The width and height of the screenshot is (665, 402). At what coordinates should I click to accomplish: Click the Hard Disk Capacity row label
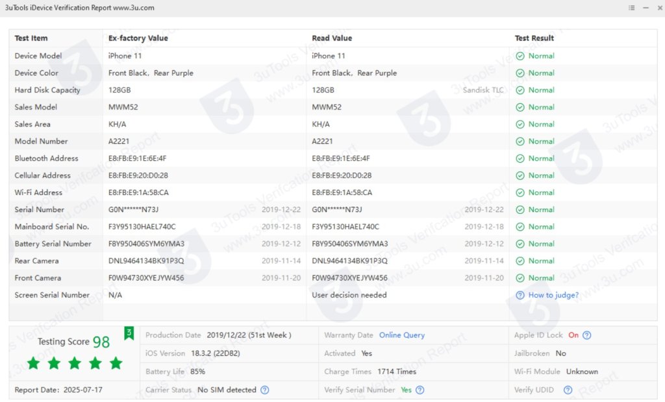tap(47, 90)
